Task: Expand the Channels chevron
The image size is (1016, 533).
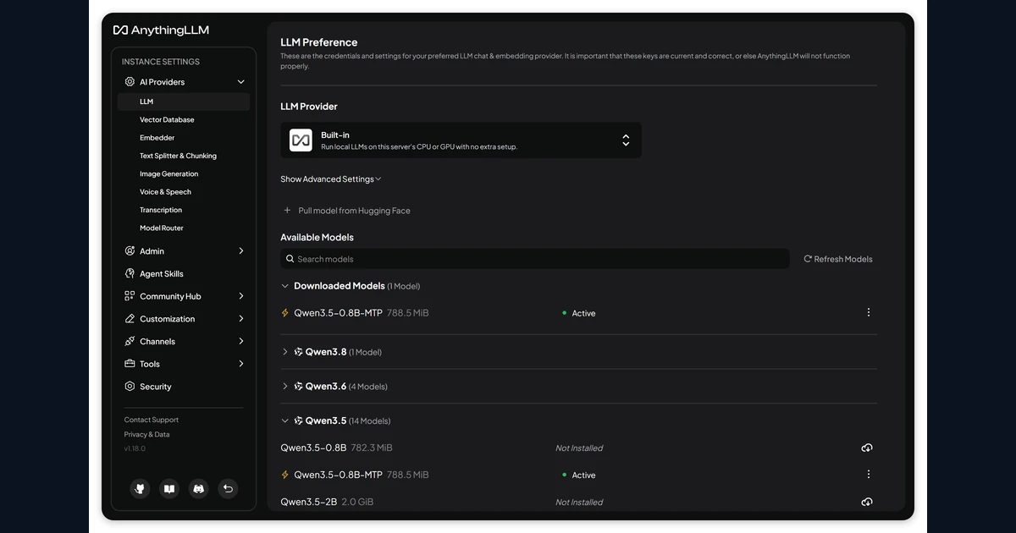Action: tap(241, 341)
